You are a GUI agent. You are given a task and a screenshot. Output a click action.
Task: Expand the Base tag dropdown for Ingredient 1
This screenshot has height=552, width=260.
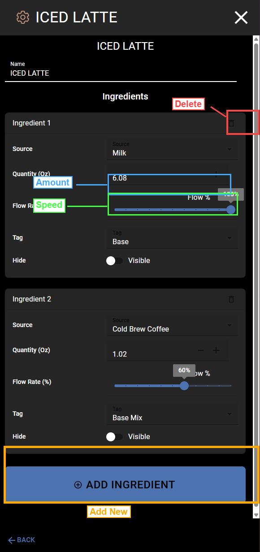click(173, 238)
